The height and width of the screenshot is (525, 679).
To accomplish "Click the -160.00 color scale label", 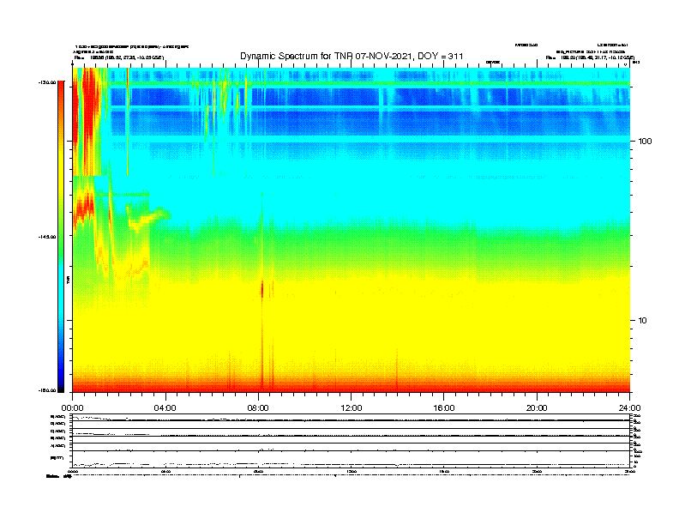I will (x=47, y=390).
